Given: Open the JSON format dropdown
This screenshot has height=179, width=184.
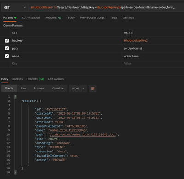Looking at the screenshot, I should (78, 89).
